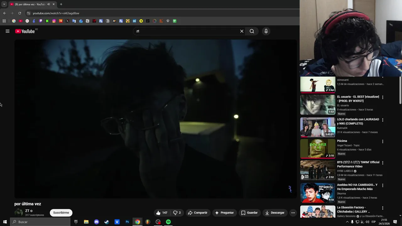The image size is (402, 226).
Task: Subscribe to ZT with Suscribirme button
Action: [61, 213]
